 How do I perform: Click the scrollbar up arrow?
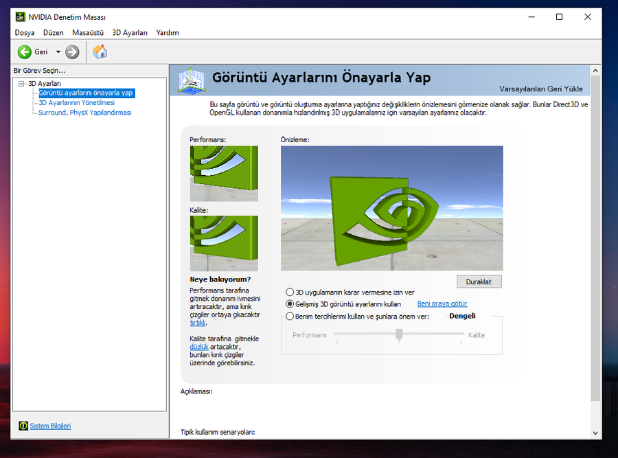coord(595,71)
